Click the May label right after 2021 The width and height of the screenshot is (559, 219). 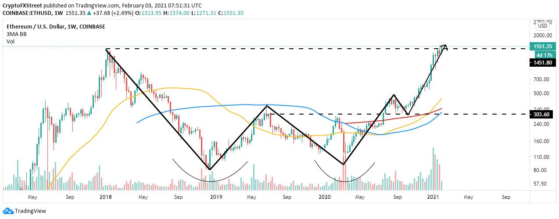469,197
